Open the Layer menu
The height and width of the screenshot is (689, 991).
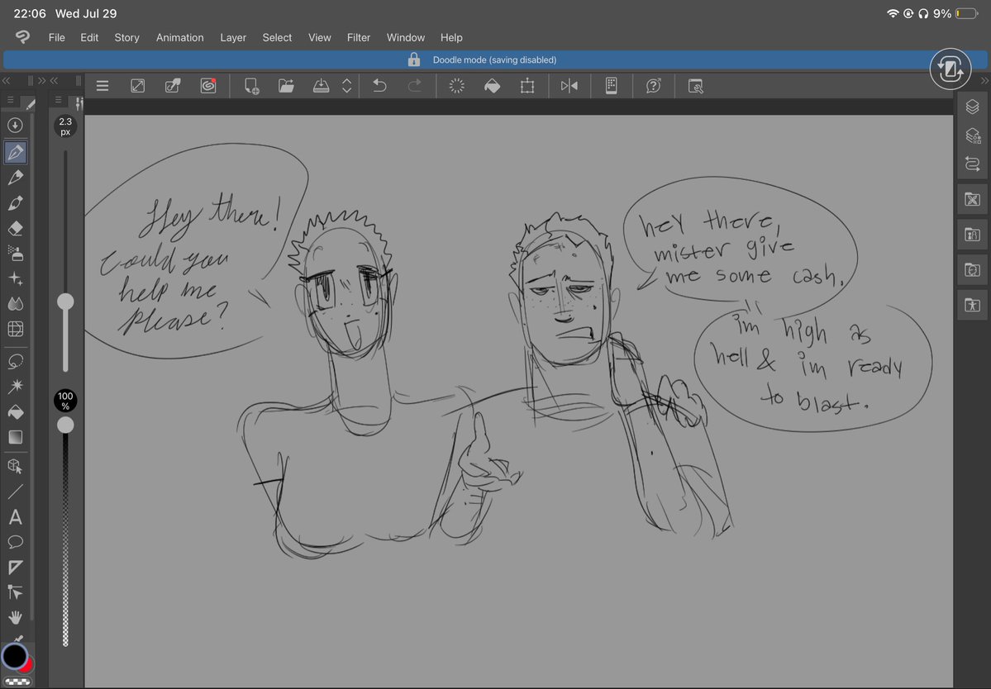pyautogui.click(x=233, y=37)
